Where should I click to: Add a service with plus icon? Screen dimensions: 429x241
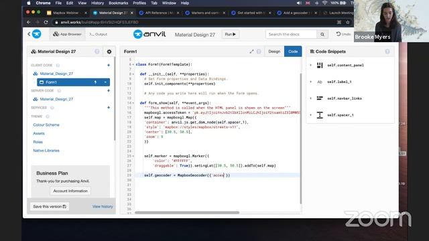pos(109,107)
